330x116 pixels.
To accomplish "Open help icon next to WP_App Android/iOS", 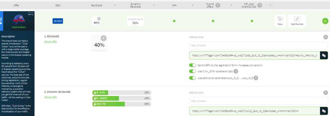I will point(260,5).
